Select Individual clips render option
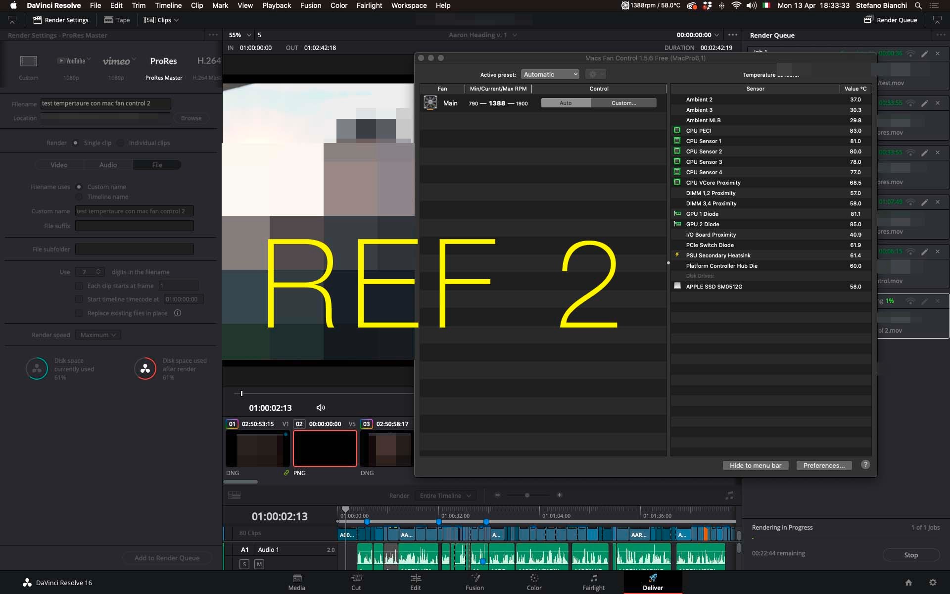The height and width of the screenshot is (594, 950). click(121, 143)
